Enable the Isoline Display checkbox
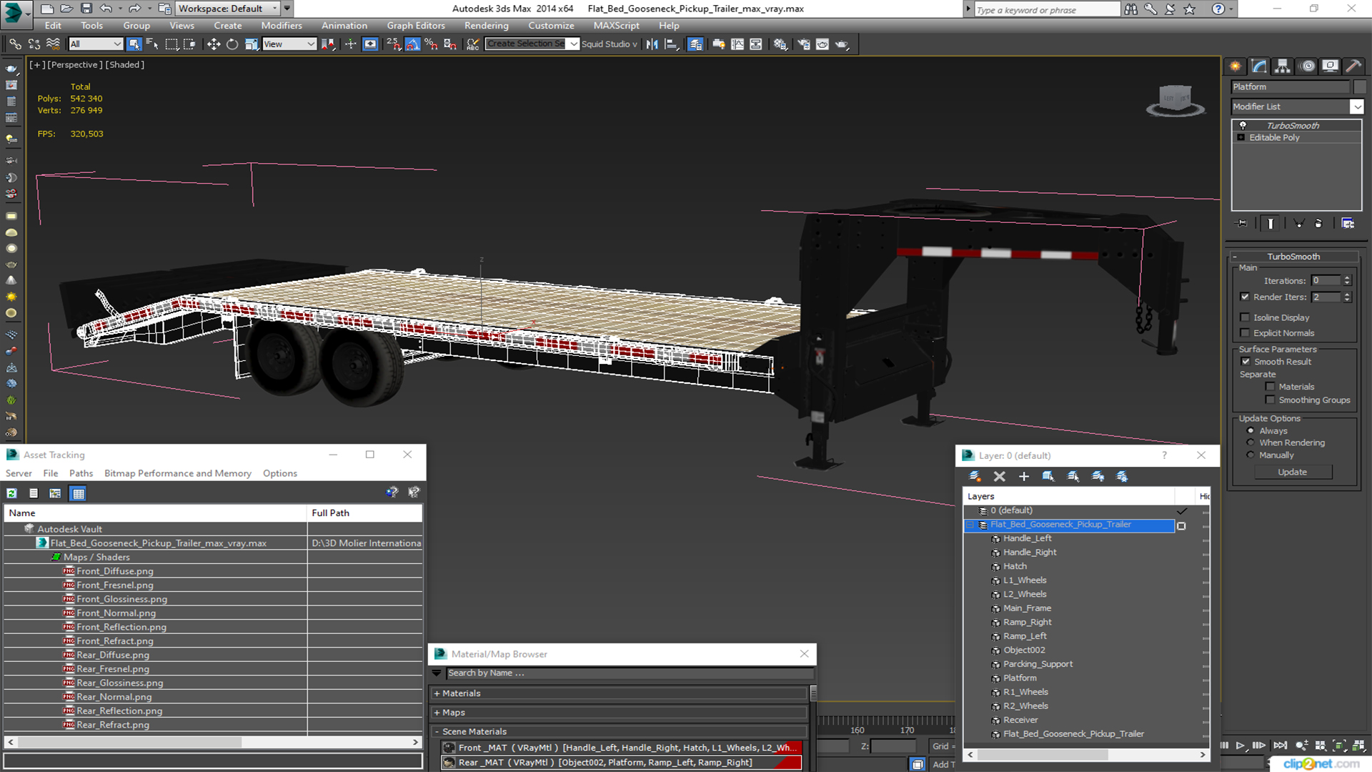1372x772 pixels. click(x=1246, y=317)
